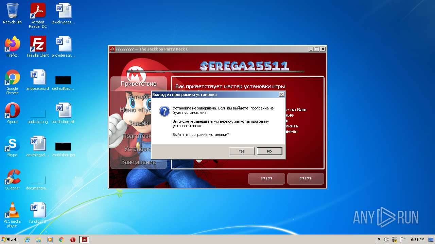Launch CCleaner desktop shortcut

12,180
